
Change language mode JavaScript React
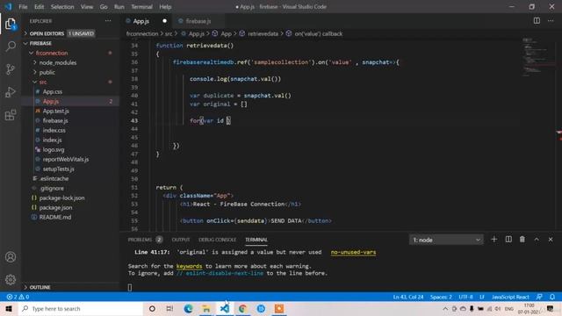[x=510, y=297]
